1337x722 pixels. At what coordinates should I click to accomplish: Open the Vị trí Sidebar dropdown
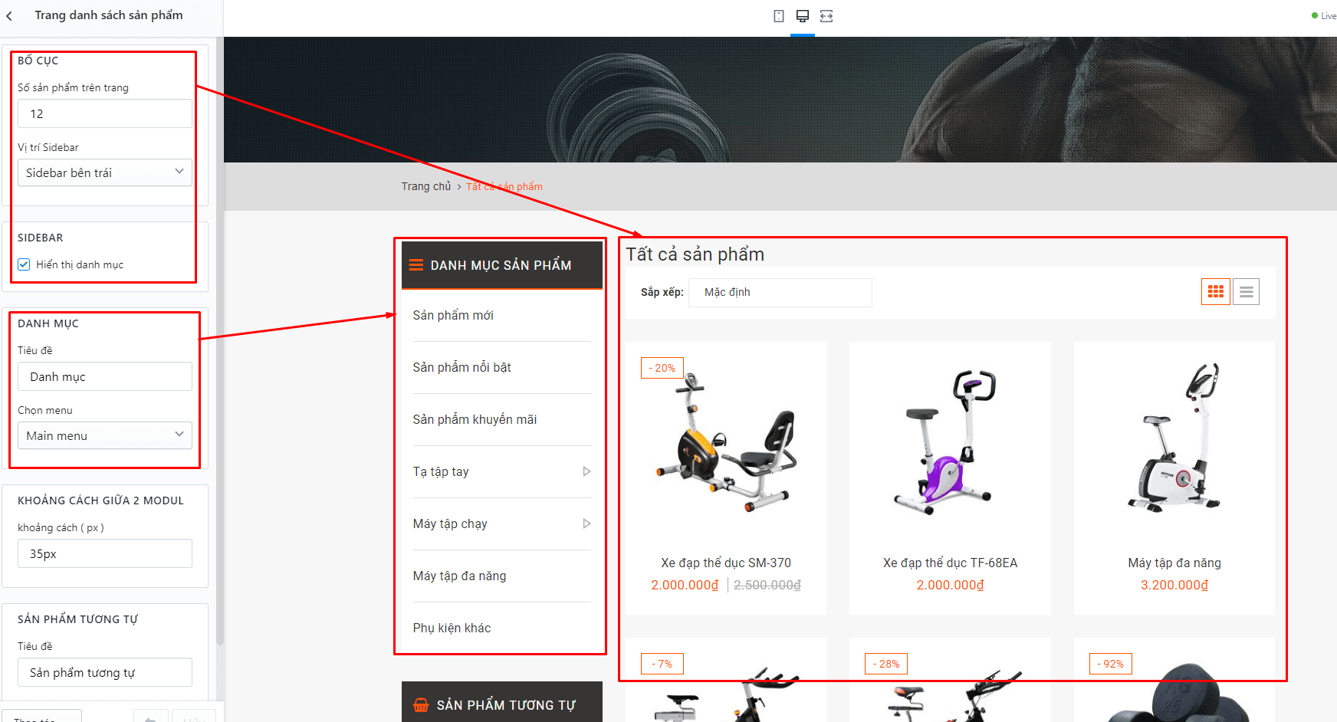click(x=105, y=172)
